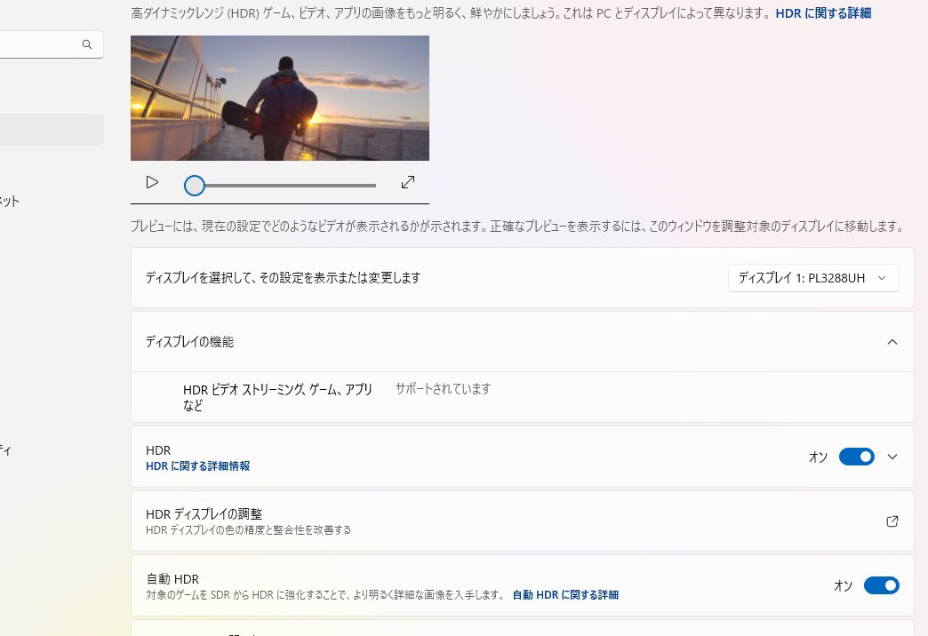Disable the 自動 HDR toggle
928x636 pixels.
(881, 585)
